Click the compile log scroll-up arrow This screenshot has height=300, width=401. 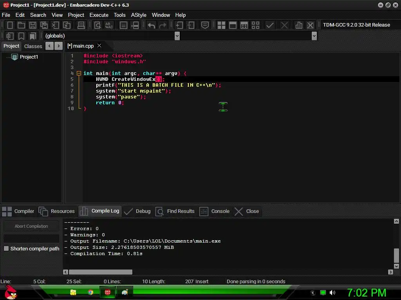pos(396,221)
